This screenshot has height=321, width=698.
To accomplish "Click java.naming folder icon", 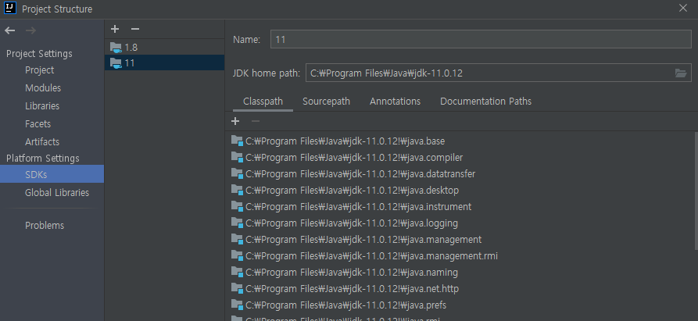I will pos(237,272).
